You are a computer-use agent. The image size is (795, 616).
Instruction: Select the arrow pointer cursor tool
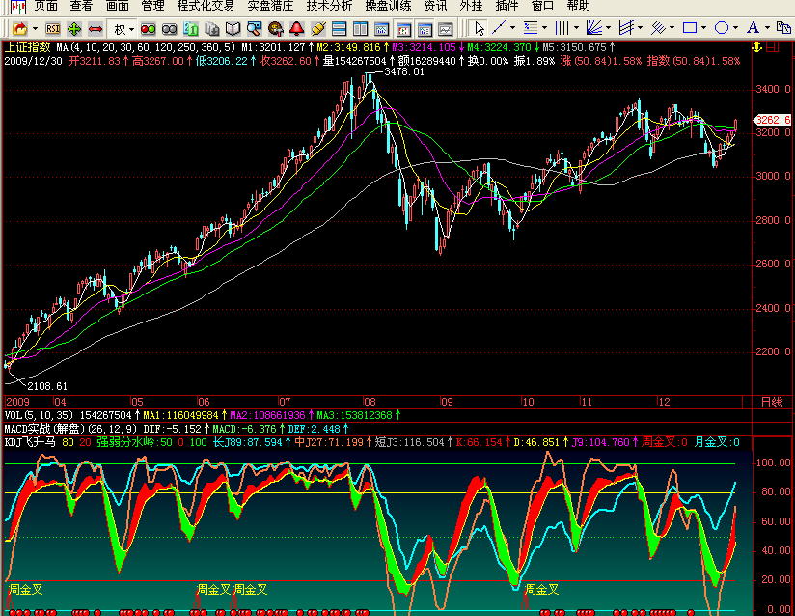point(479,28)
